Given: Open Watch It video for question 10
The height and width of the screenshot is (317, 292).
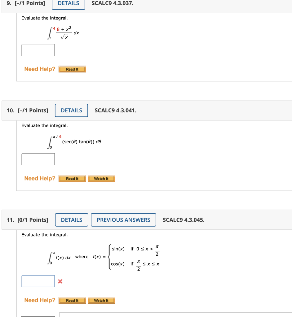Looking at the screenshot, I should (x=101, y=179).
